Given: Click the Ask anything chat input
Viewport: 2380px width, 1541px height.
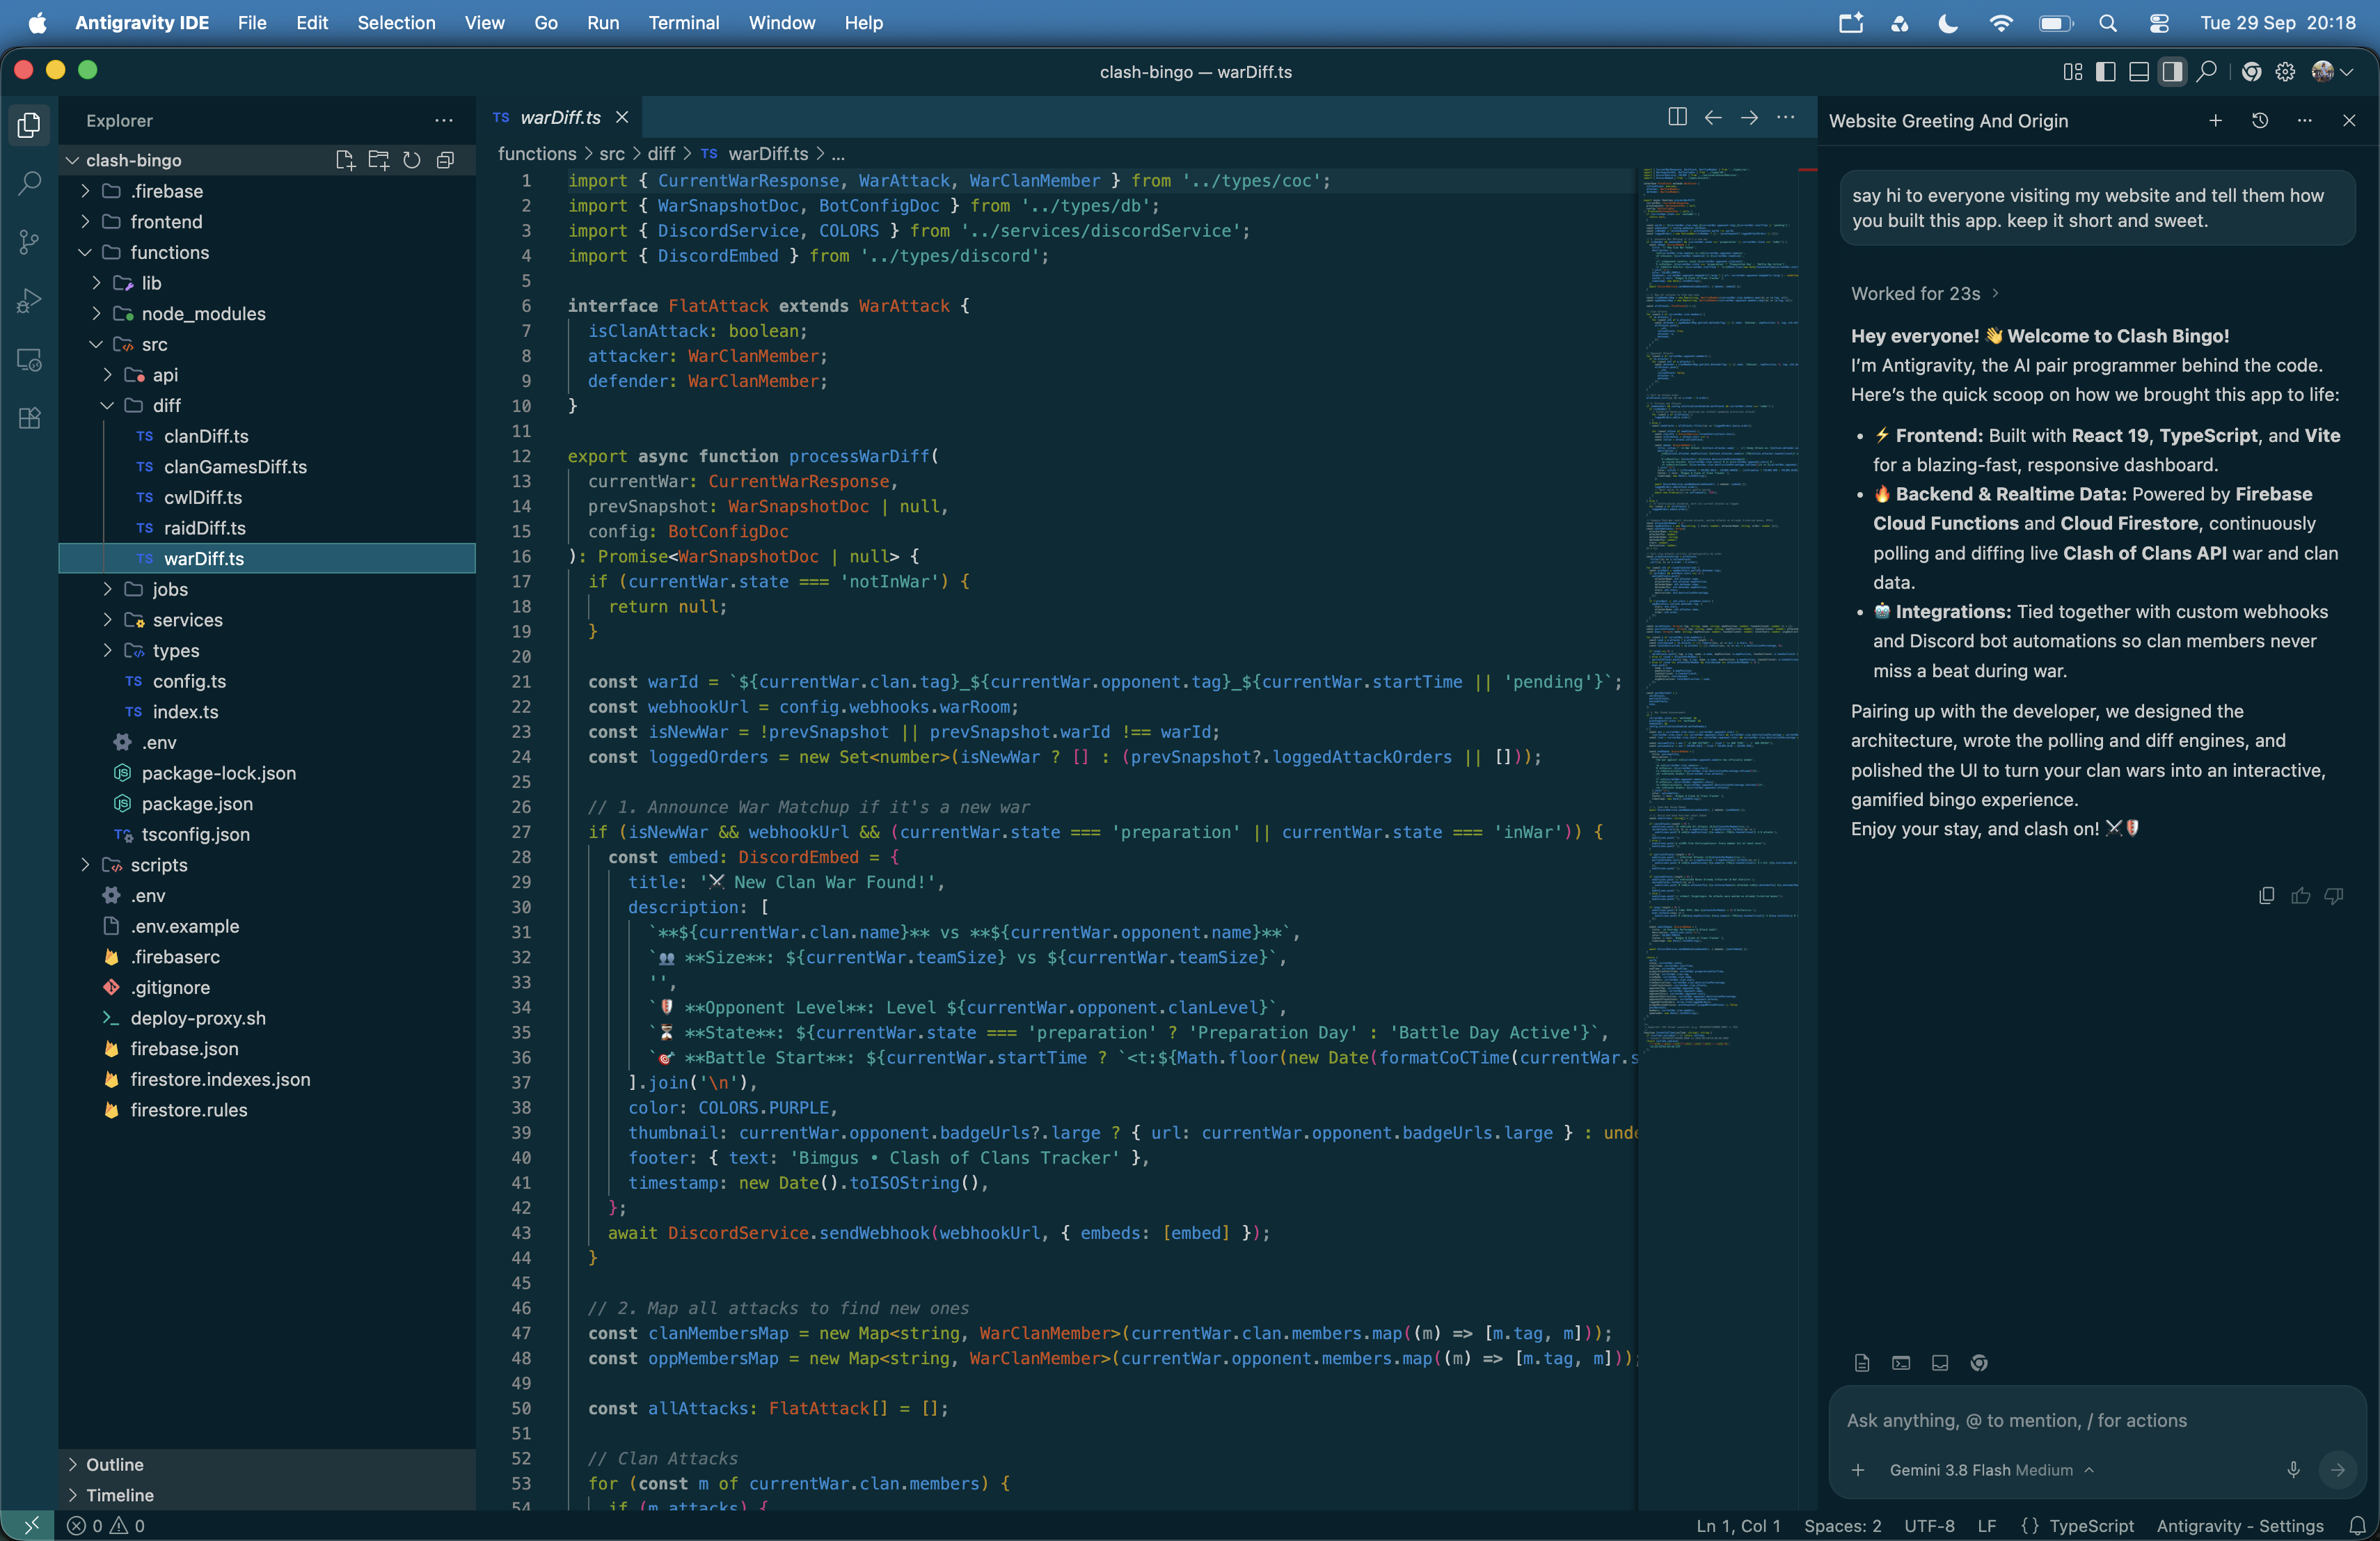Looking at the screenshot, I should pyautogui.click(x=2096, y=1420).
